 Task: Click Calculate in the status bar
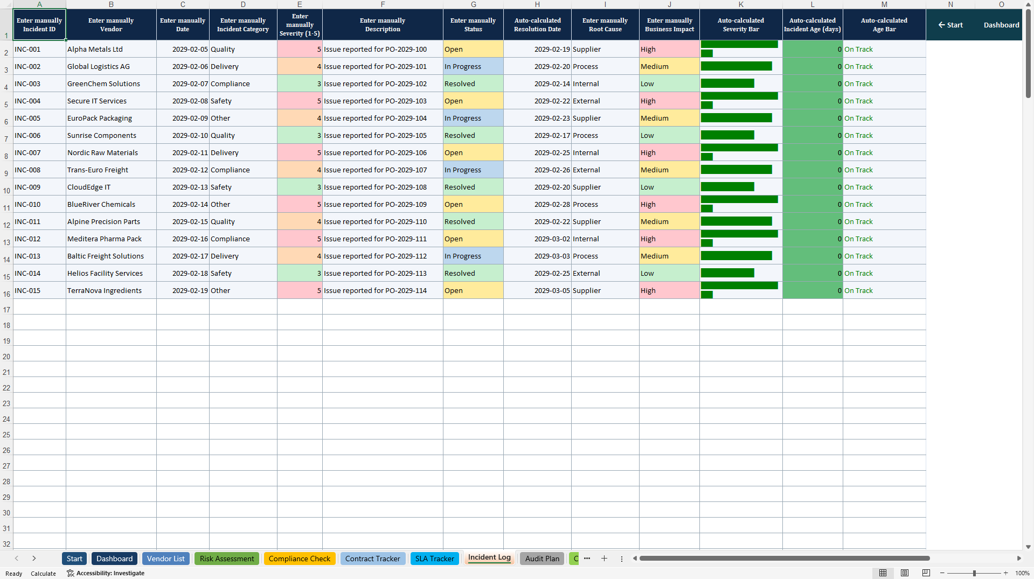click(43, 574)
